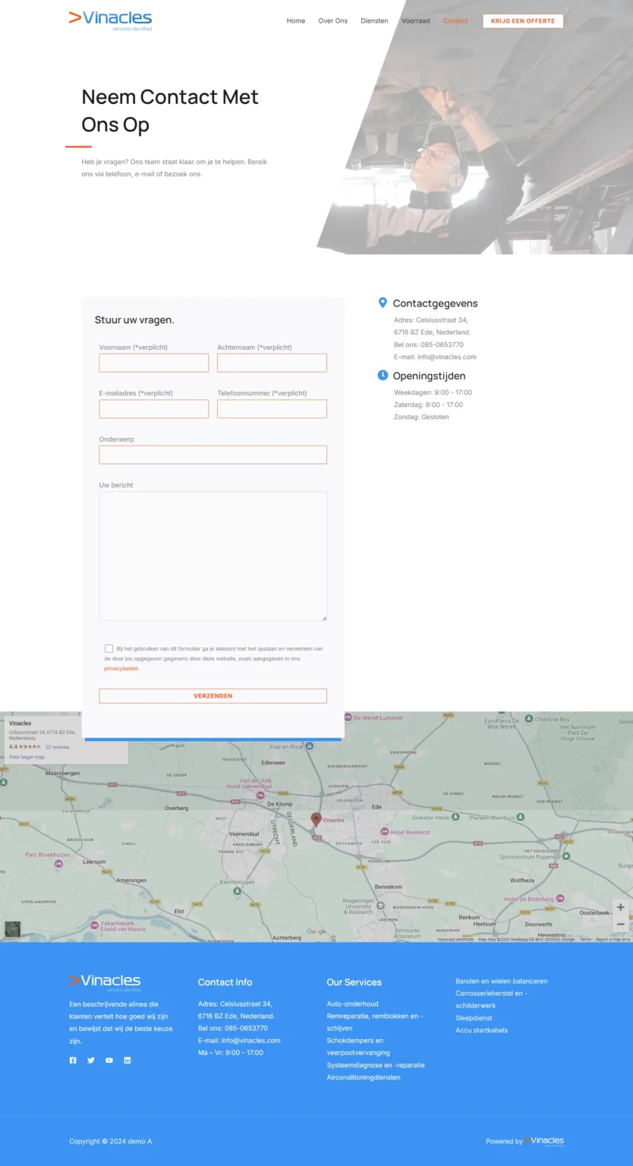The width and height of the screenshot is (633, 1166).
Task: Focus the Achternaam input field
Action: 272,363
